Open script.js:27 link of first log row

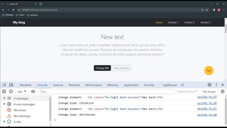pos(207,97)
